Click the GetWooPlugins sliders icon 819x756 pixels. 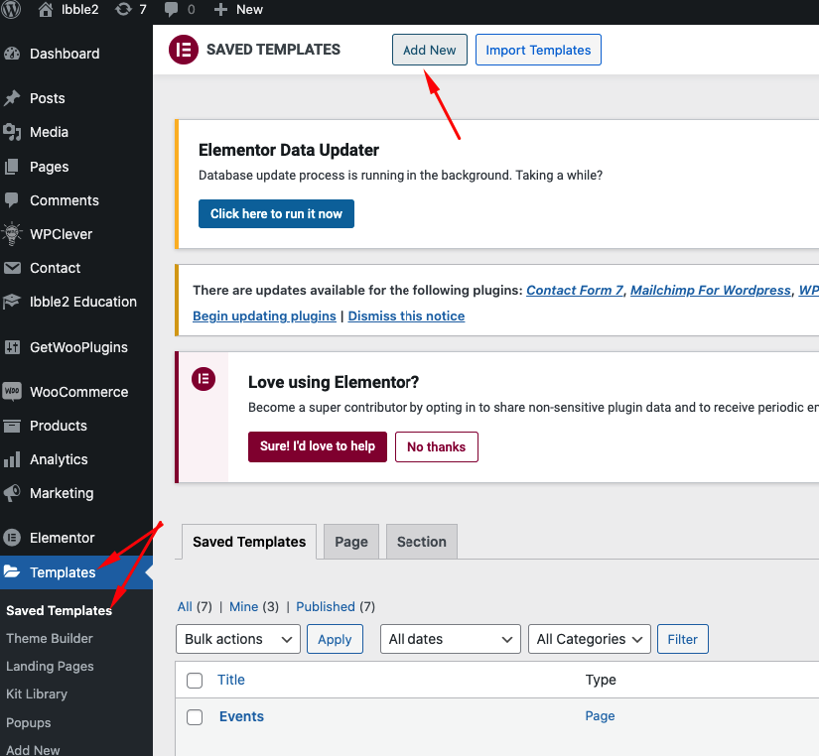click(x=12, y=347)
